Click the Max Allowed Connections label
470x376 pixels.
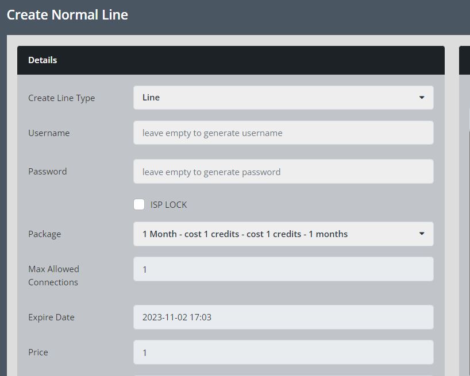pyautogui.click(x=53, y=276)
